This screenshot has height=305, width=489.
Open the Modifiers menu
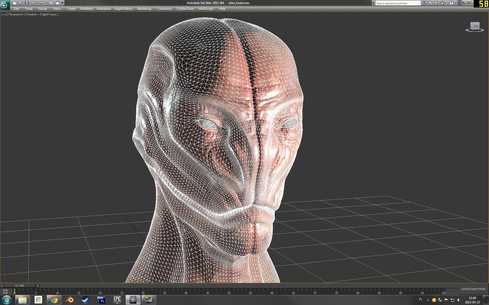click(x=87, y=9)
